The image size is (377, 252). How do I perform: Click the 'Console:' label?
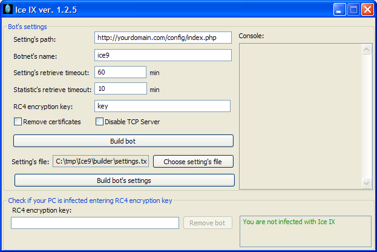251,36
